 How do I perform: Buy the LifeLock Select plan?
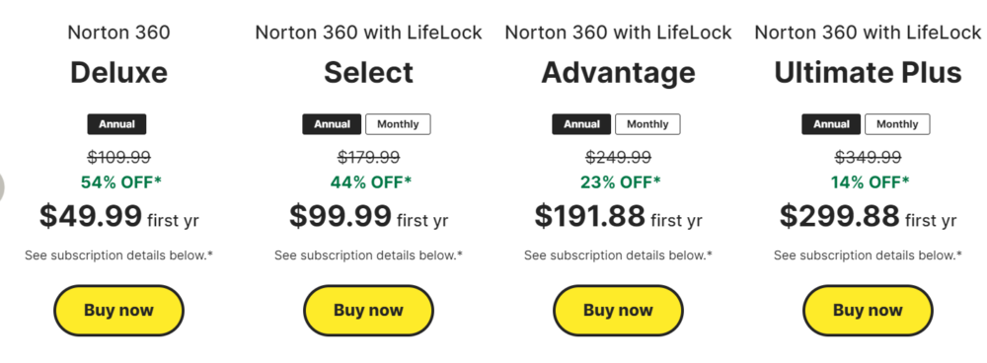coord(368,311)
